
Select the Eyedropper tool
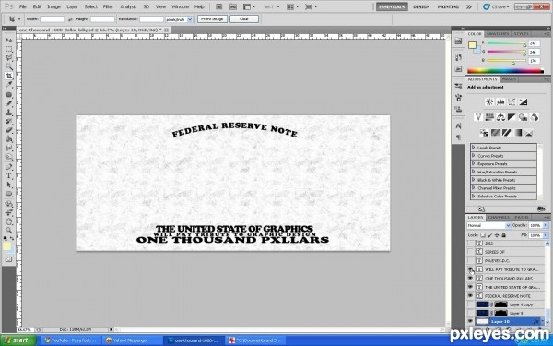coord(9,85)
